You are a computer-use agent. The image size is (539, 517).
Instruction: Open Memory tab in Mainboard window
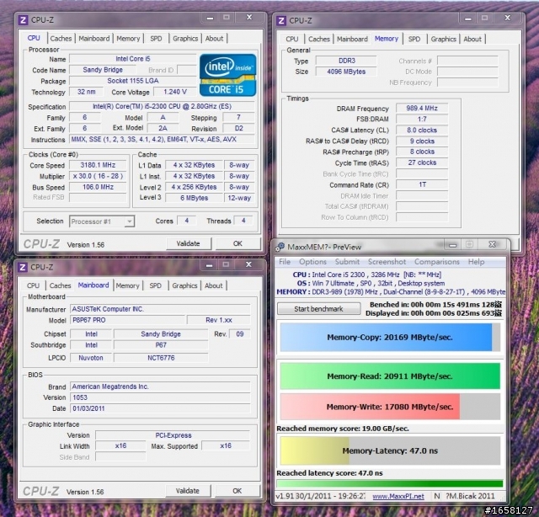[127, 285]
